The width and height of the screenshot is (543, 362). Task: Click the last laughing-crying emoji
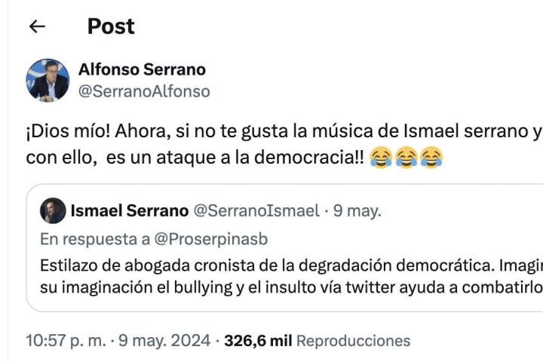[431, 158]
